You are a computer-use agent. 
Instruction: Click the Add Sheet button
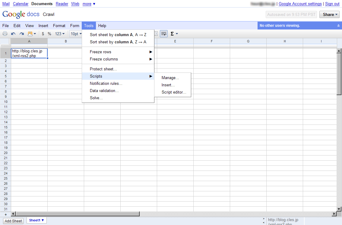(x=13, y=221)
